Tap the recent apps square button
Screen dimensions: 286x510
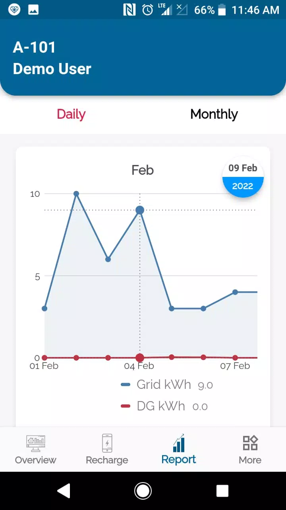click(x=222, y=491)
